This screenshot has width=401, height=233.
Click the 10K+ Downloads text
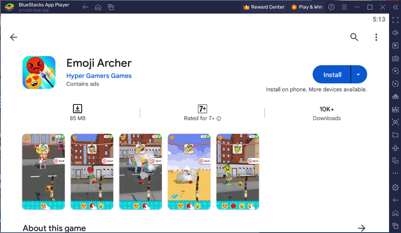pyautogui.click(x=326, y=113)
